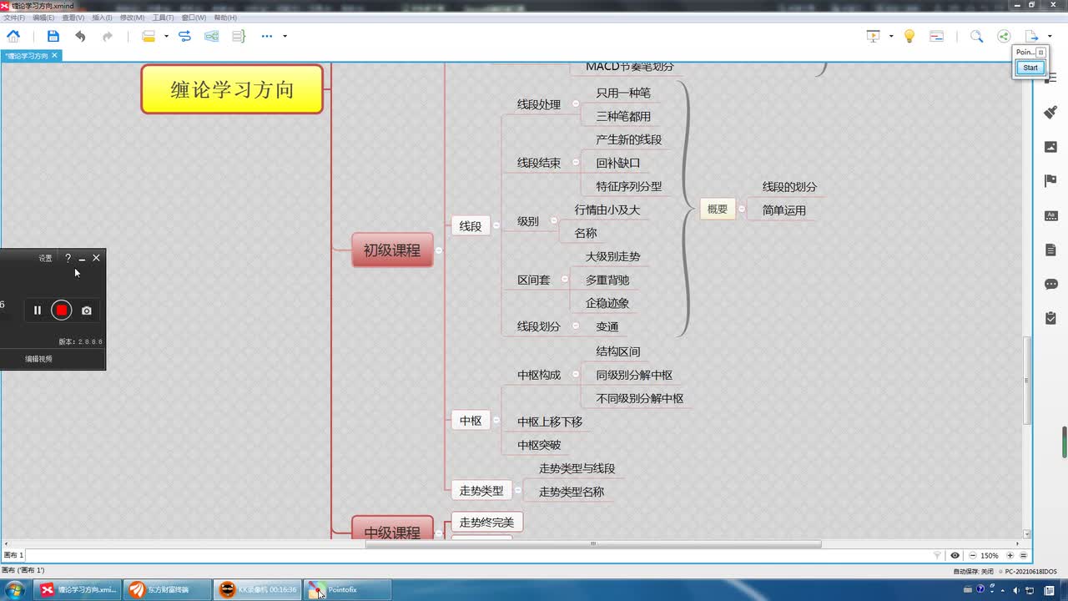This screenshot has width=1068, height=601.
Task: Open the 查看(V) menu
Action: pos(73,18)
